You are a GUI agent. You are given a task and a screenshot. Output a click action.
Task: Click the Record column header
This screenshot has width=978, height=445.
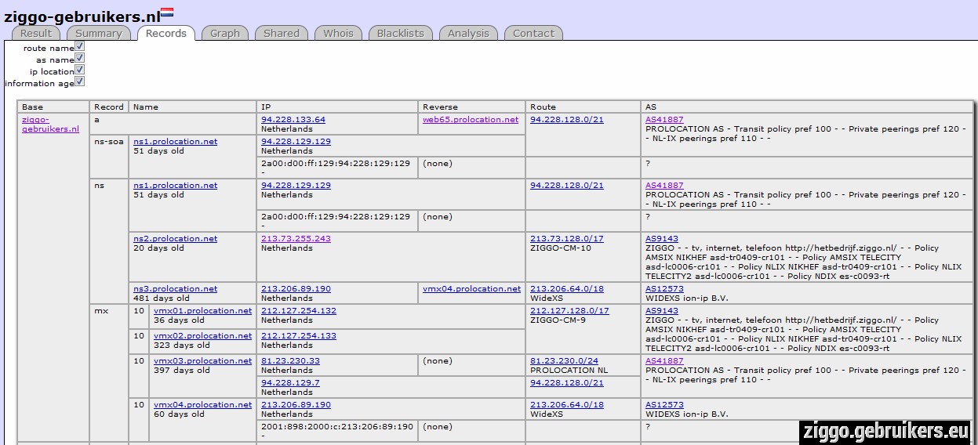[x=109, y=107]
